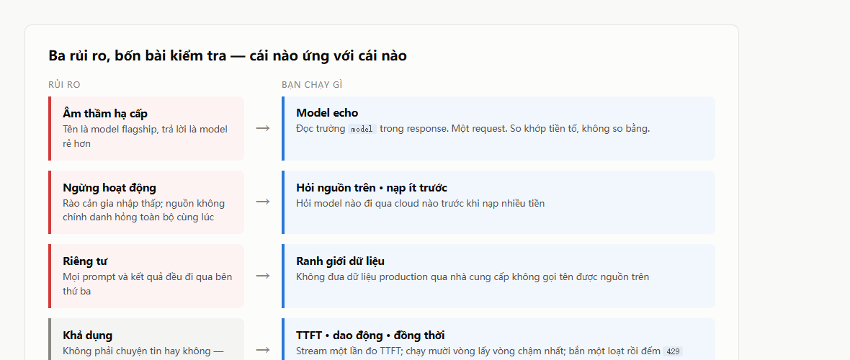Screen dimensions: 850x360
Task: Click the 'RỦI RO' column label
Action: coord(65,85)
